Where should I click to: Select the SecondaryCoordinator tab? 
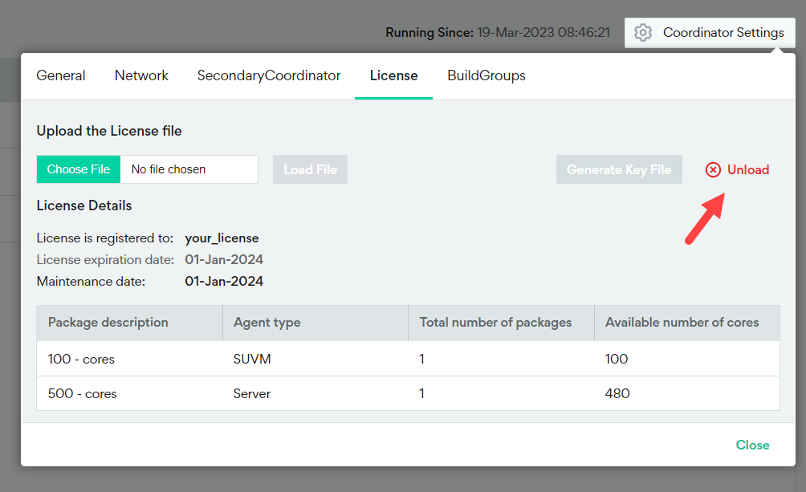point(269,75)
